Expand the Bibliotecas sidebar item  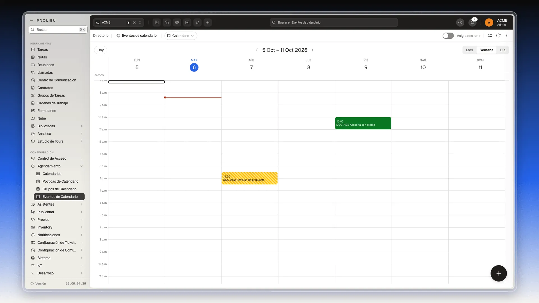pyautogui.click(x=81, y=126)
